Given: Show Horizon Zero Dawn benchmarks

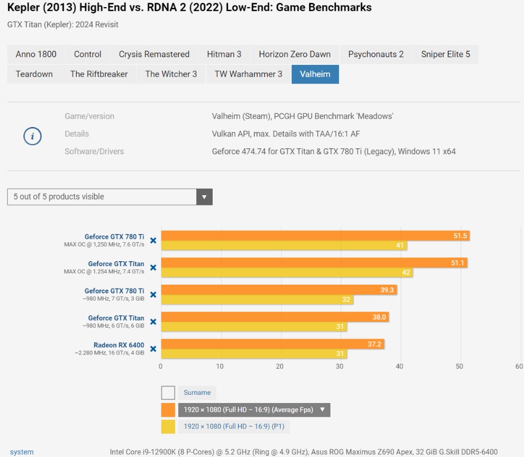Looking at the screenshot, I should [294, 54].
